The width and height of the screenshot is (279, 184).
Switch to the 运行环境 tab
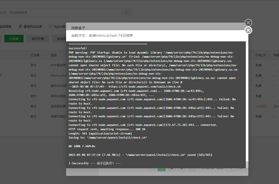(x=37, y=39)
